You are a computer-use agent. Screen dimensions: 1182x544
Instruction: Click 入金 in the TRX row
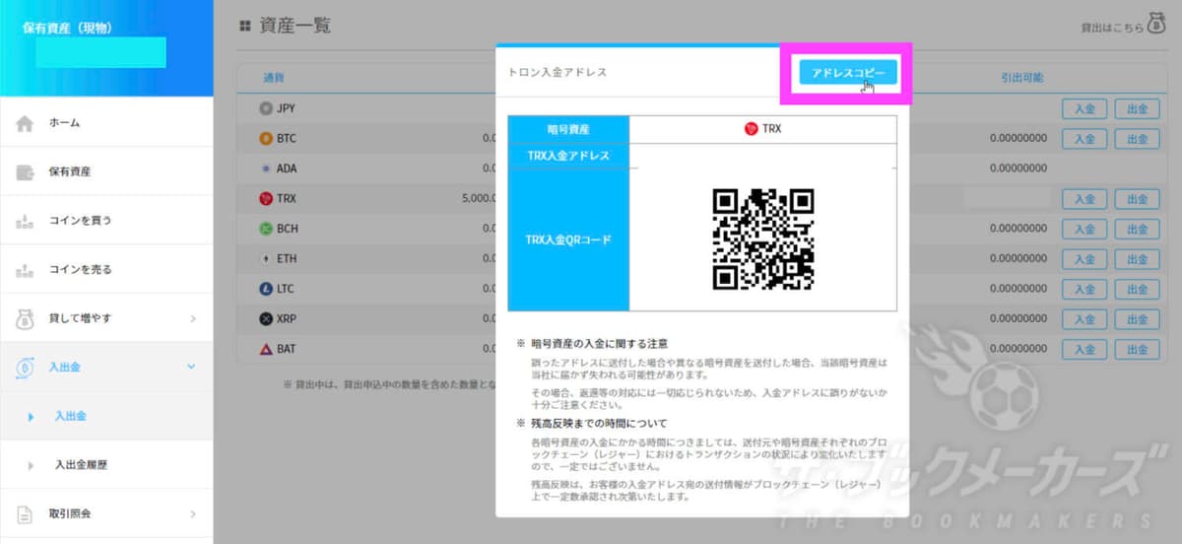(1084, 199)
